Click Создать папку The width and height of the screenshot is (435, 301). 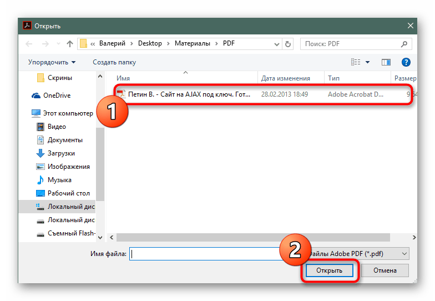pos(114,62)
